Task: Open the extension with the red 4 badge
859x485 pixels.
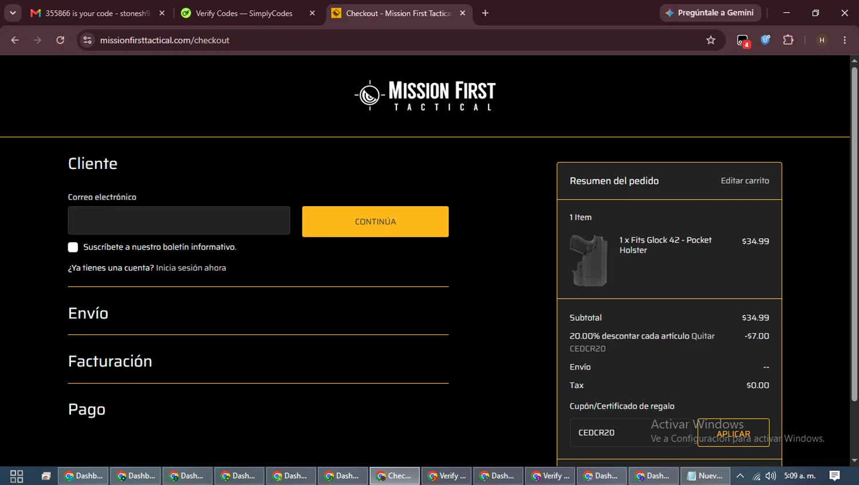Action: 743,40
